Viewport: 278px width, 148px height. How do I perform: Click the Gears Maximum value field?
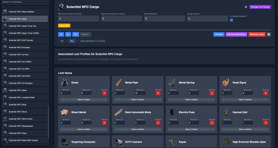pyautogui.click(x=86, y=93)
